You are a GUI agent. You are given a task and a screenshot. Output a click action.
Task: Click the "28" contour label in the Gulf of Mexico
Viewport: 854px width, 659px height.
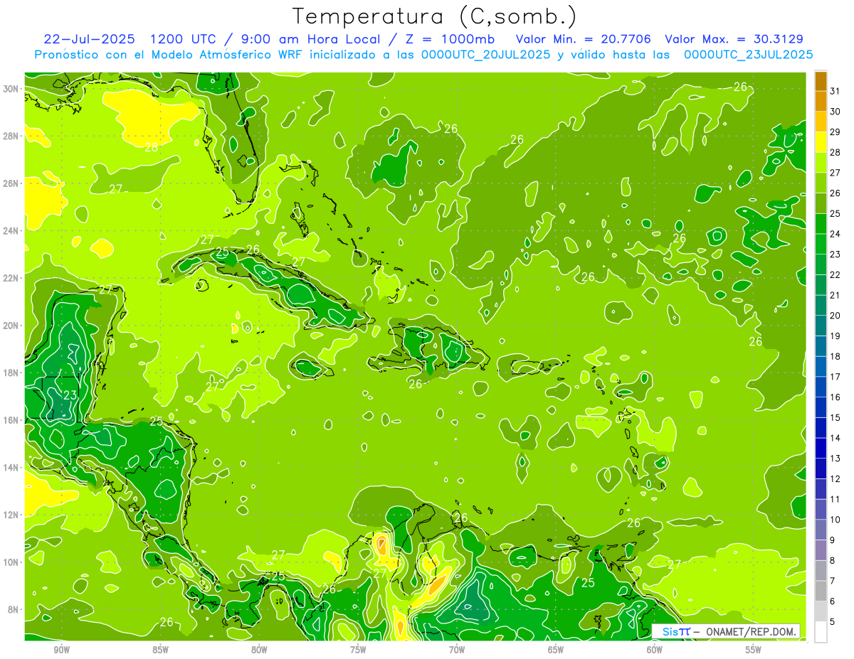(151, 148)
